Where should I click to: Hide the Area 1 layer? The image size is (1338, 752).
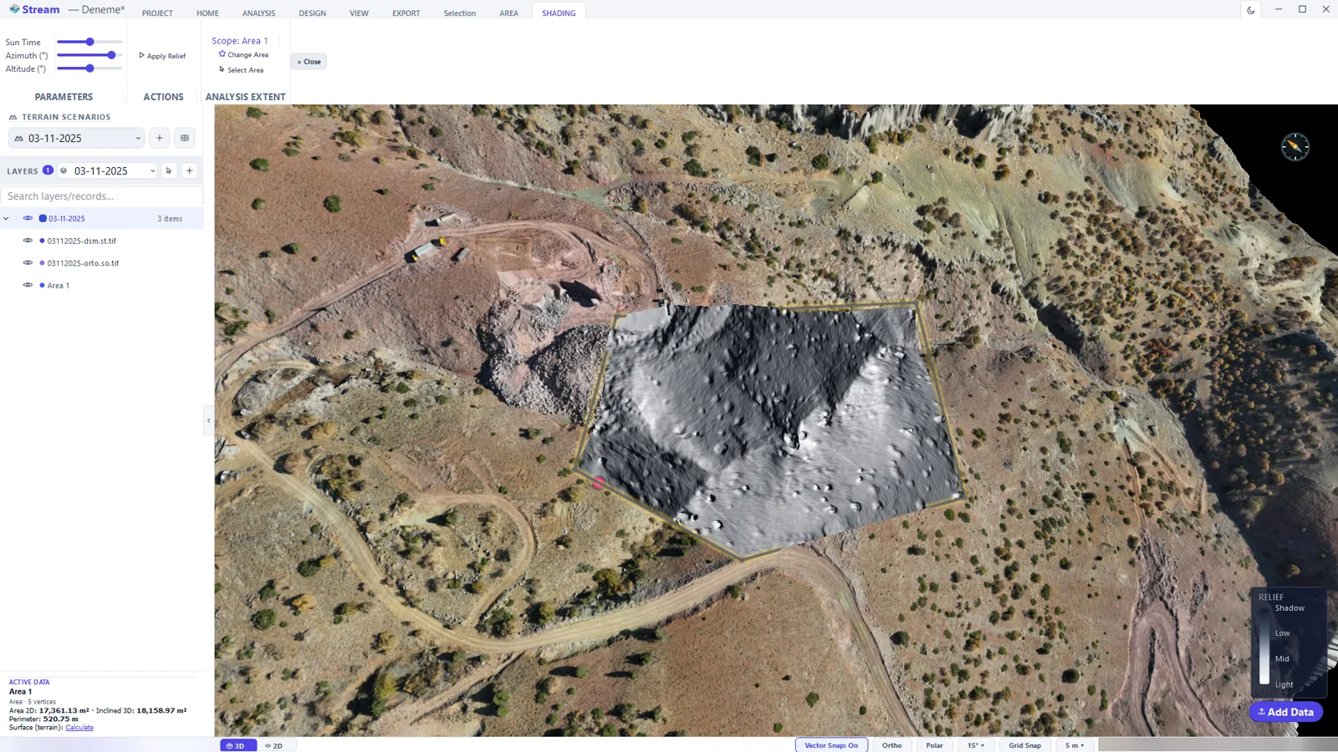tap(28, 285)
